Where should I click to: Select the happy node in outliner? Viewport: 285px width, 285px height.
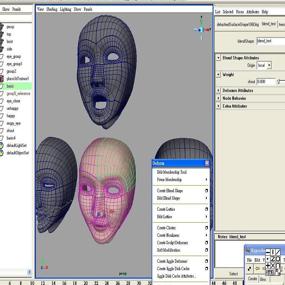pyautogui.click(x=11, y=116)
